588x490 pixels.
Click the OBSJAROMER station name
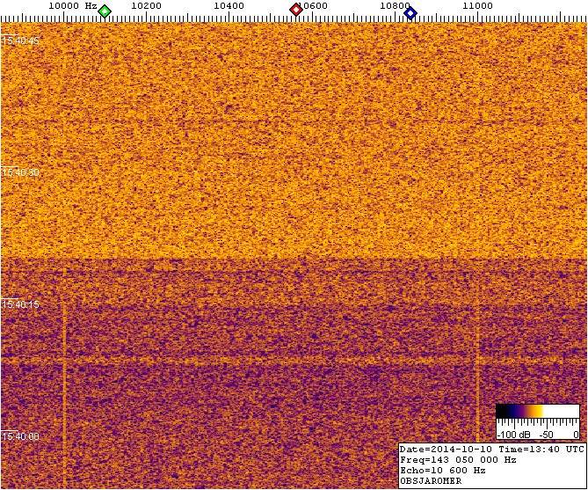tap(431, 480)
